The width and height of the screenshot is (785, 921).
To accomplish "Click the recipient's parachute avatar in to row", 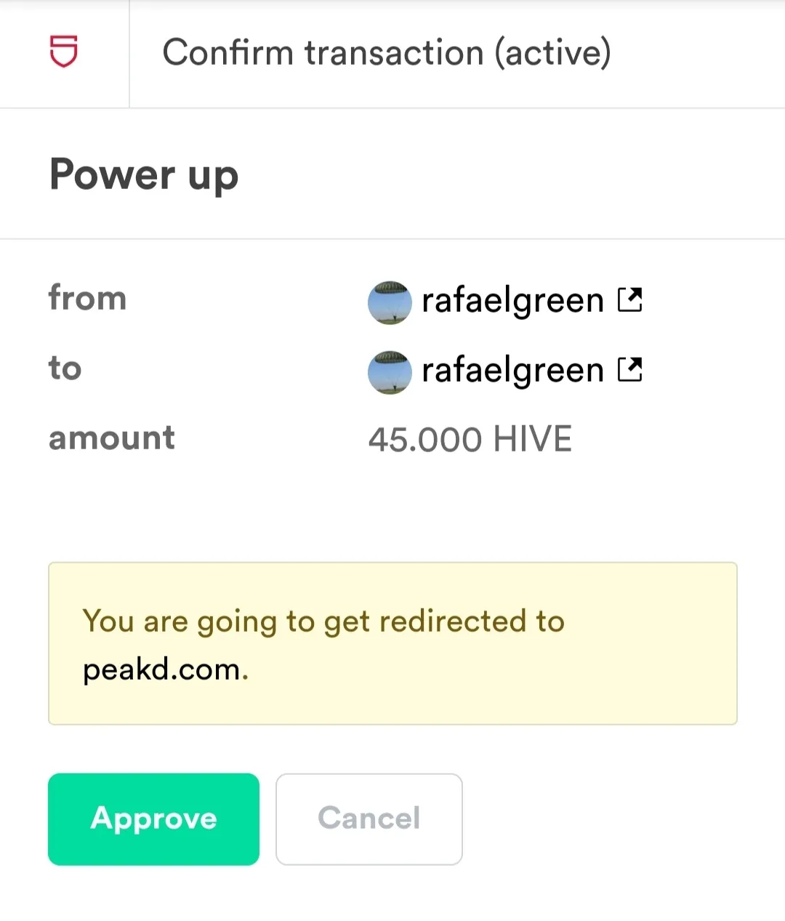I will [390, 372].
